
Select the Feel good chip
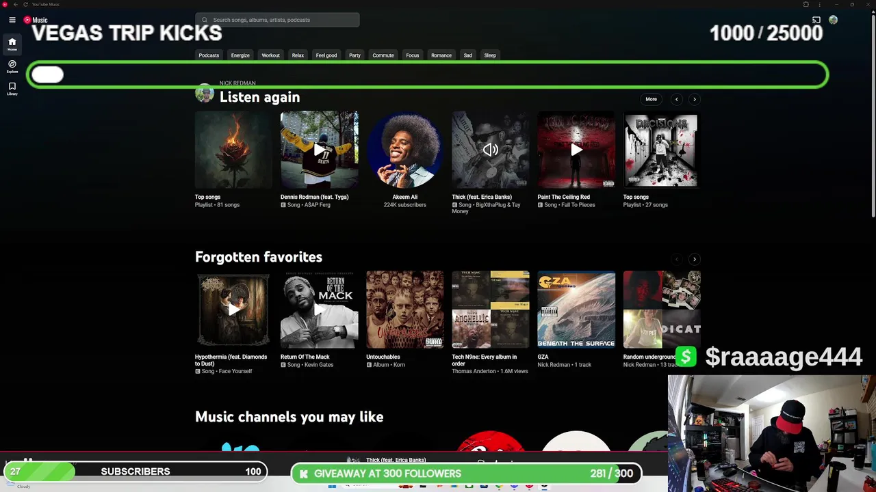point(326,55)
